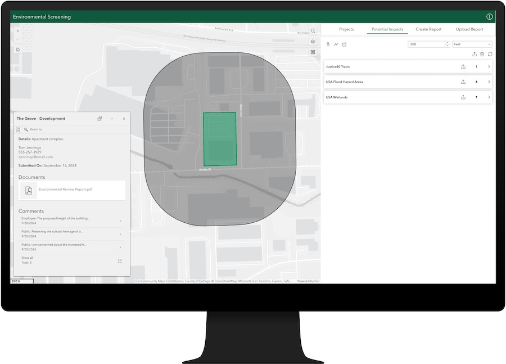506x364 pixels.
Task: Refresh the potential impacts results
Action: click(490, 54)
